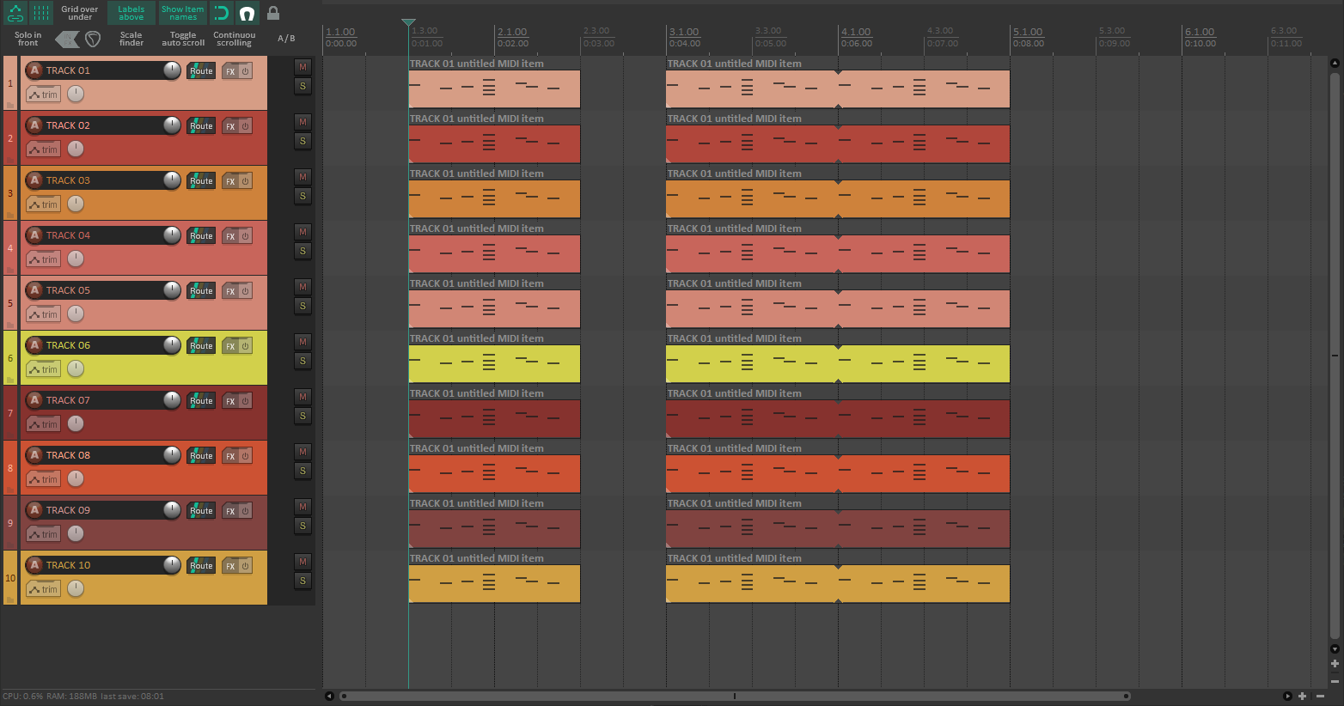Click the horizontal zoom in plus icon
Screen dimensions: 1344x706
[1303, 696]
